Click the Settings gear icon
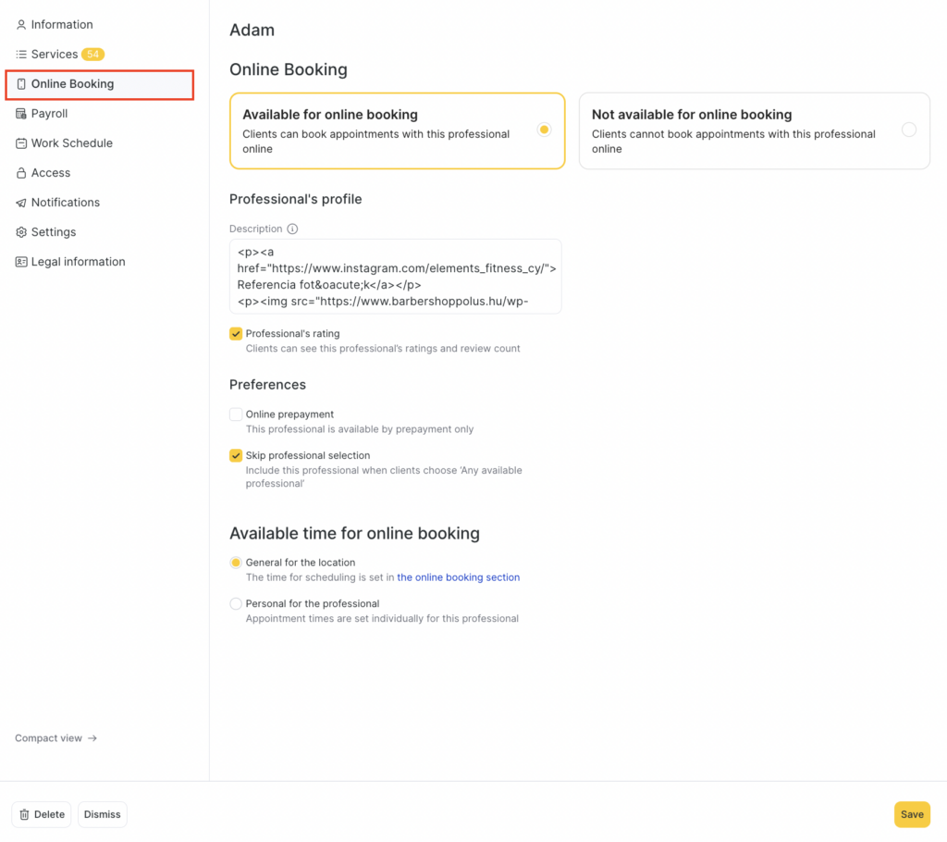947x842 pixels. tap(21, 232)
